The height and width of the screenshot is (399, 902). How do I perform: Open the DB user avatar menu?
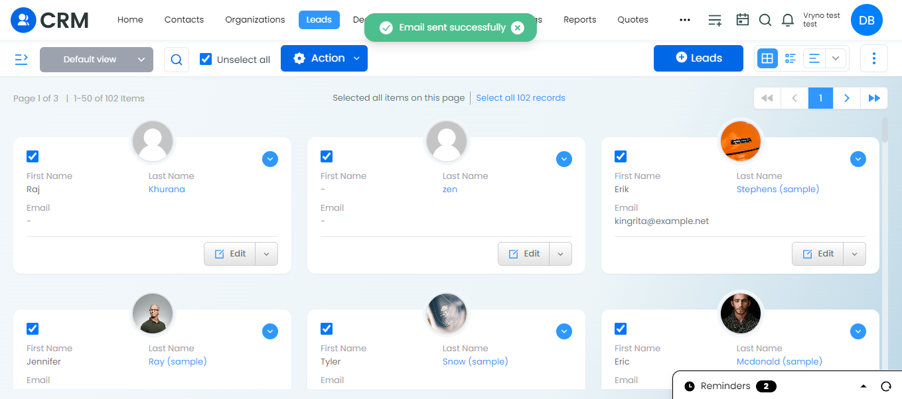[x=867, y=21]
